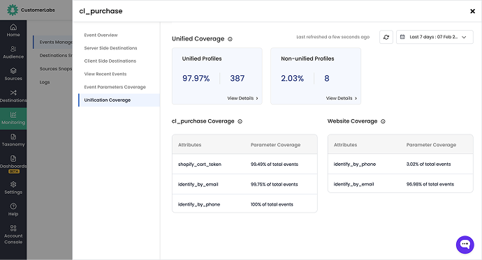The height and width of the screenshot is (260, 482).
Task: Click the cl_purchase panel title
Action: tap(101, 11)
